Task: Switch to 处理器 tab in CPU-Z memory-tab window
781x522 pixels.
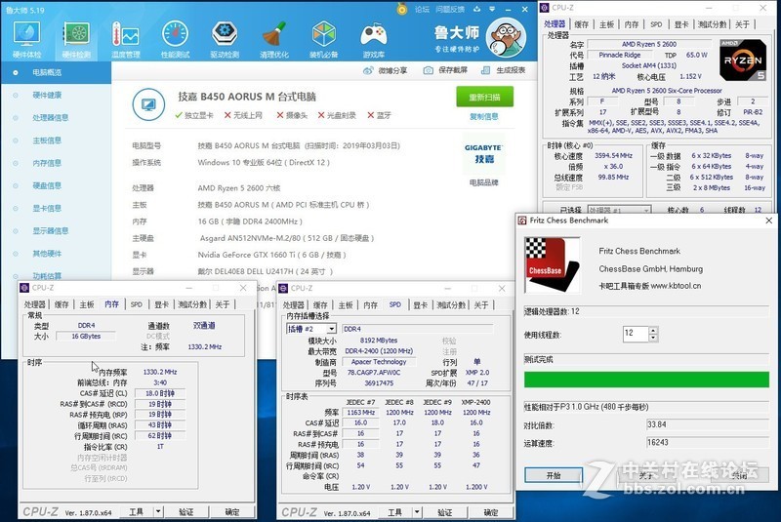Action: coord(35,304)
